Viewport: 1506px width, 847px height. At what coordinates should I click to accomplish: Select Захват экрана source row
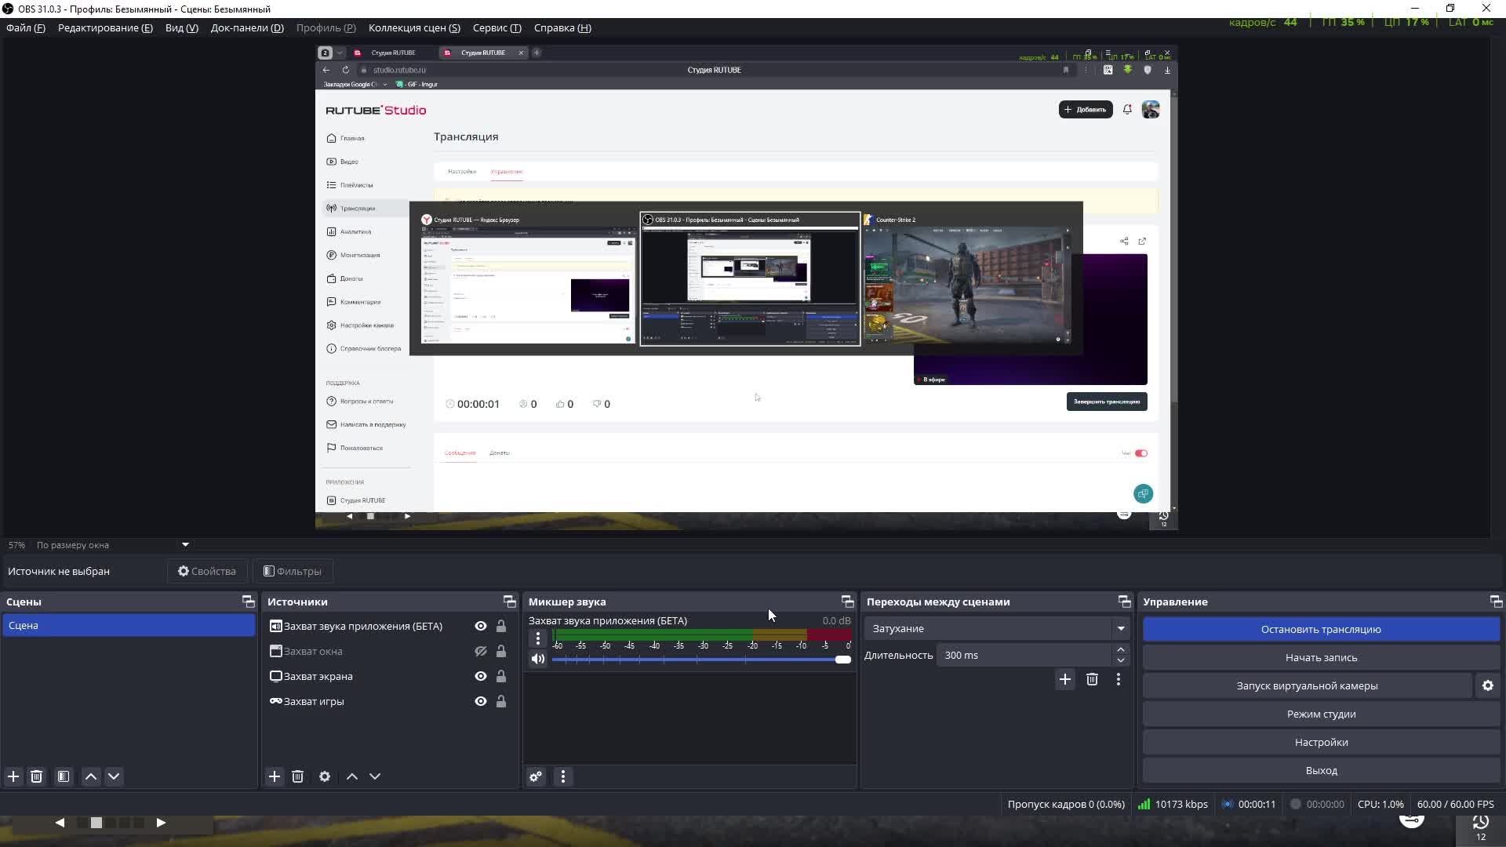tap(389, 676)
